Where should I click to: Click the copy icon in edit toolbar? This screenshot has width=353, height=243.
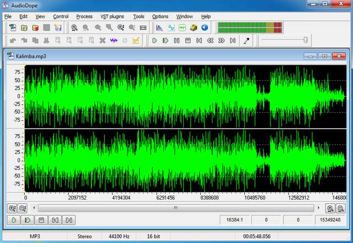coord(35,41)
